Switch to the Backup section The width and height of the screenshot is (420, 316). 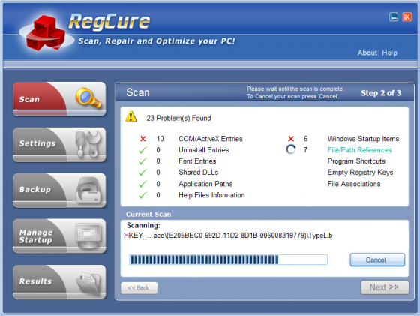[x=59, y=191]
